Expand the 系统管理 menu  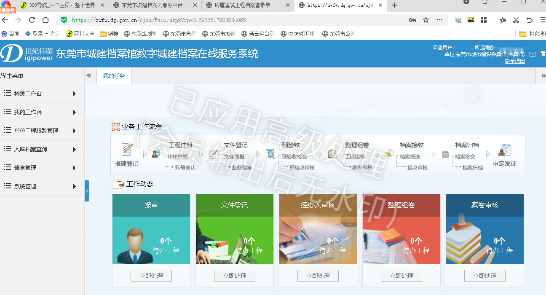[42, 186]
